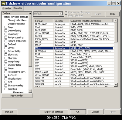Image resolution: width=122 pixels, height=120 pixels.
Task: Click codec table scroll-down arrow
Action: pyautogui.click(x=116, y=85)
